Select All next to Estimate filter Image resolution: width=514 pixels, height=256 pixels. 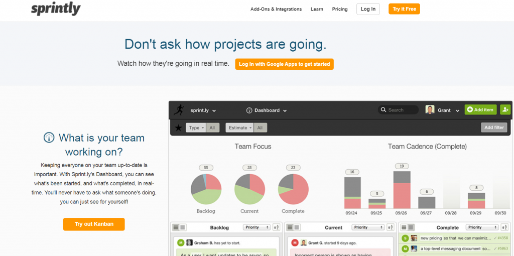point(260,128)
